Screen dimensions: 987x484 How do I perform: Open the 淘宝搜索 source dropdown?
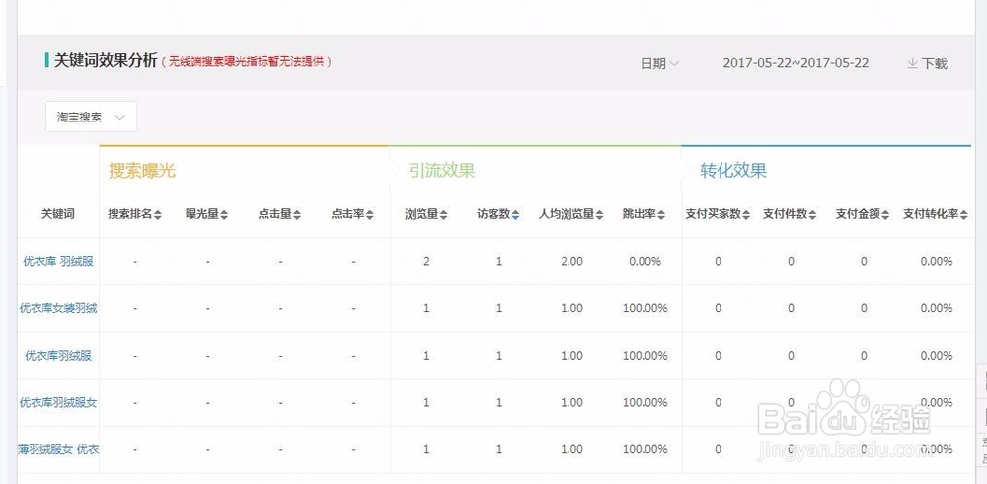(91, 117)
